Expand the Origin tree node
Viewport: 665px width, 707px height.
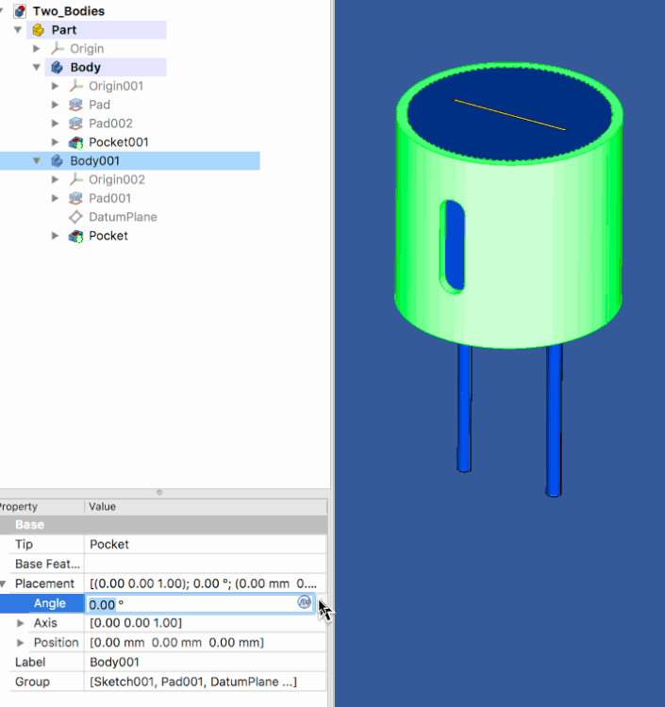(x=37, y=48)
